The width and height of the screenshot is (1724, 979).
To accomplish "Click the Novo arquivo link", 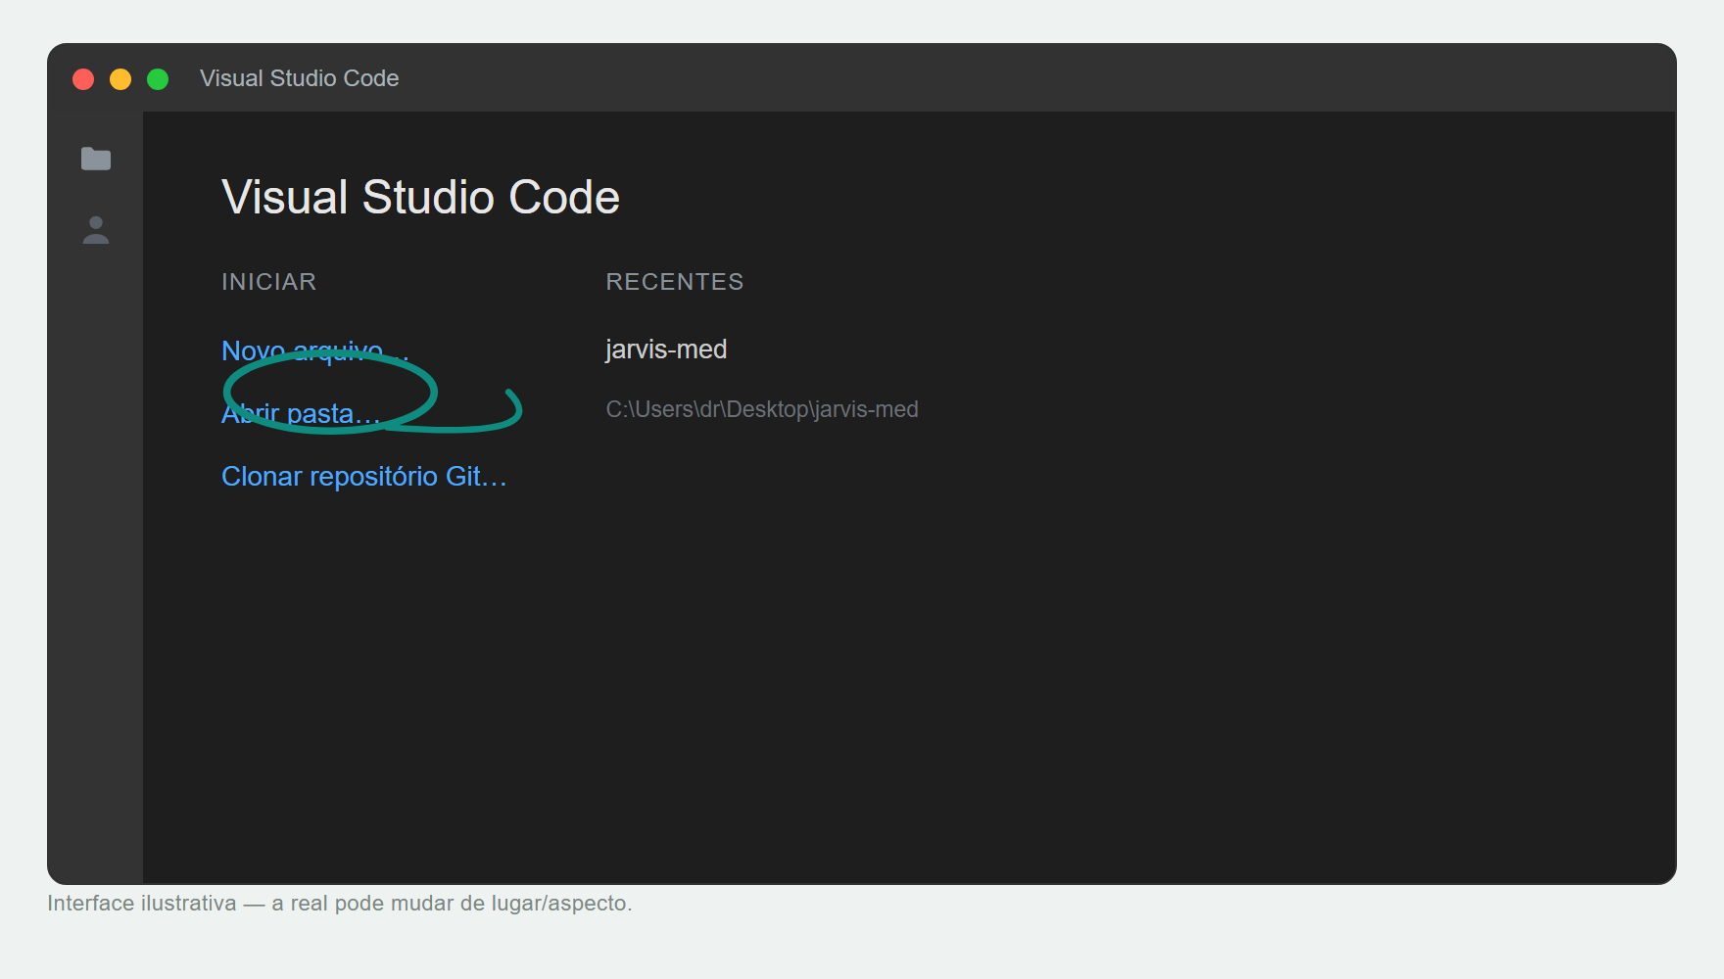I will pos(315,350).
